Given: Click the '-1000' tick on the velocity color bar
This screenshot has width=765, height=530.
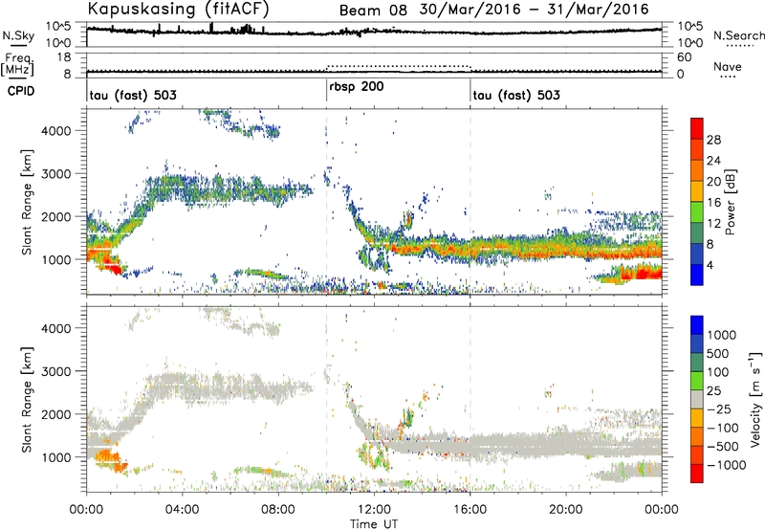Looking at the screenshot, I should tap(727, 465).
